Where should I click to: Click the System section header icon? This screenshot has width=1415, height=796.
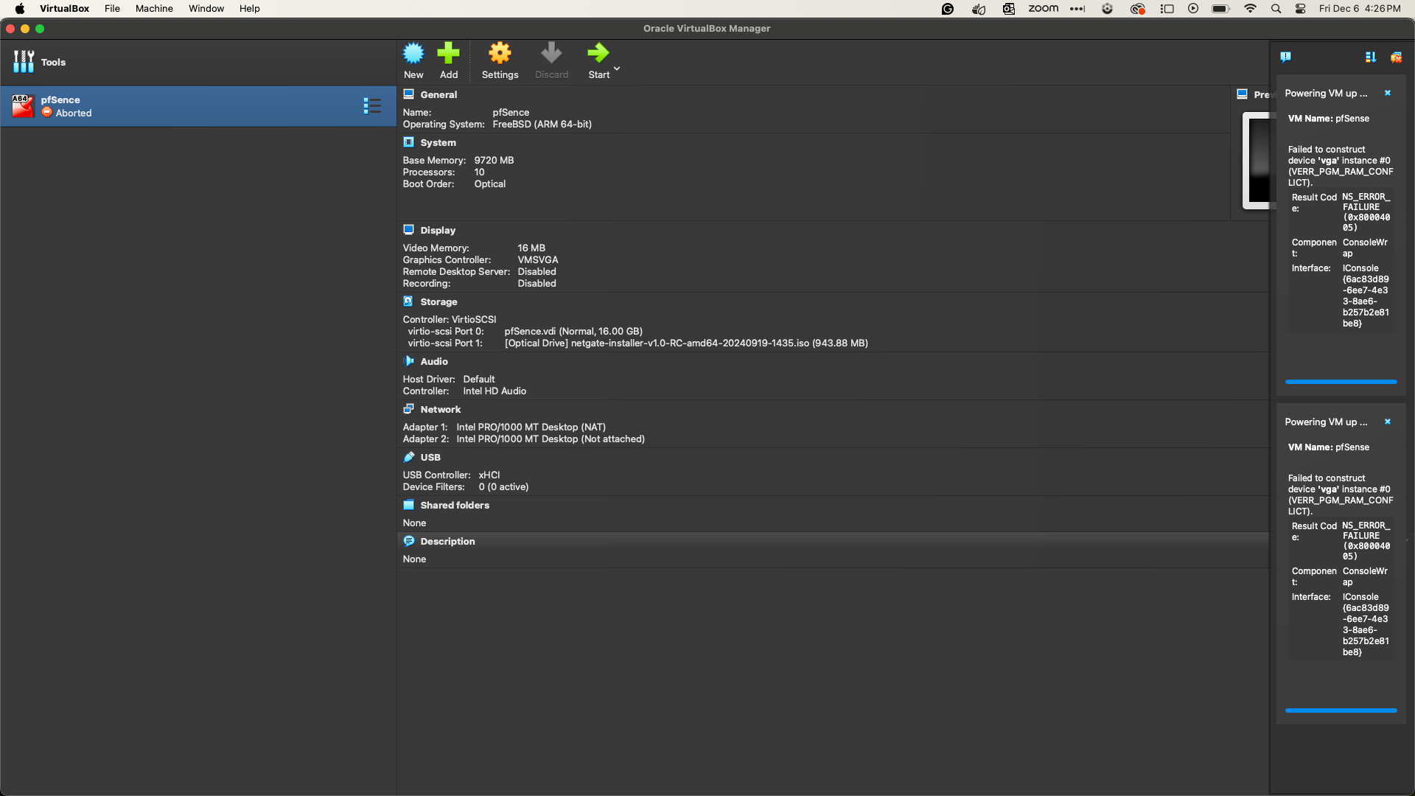click(x=408, y=142)
